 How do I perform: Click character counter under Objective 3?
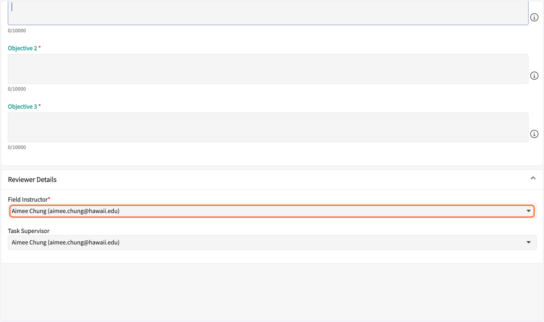(17, 147)
